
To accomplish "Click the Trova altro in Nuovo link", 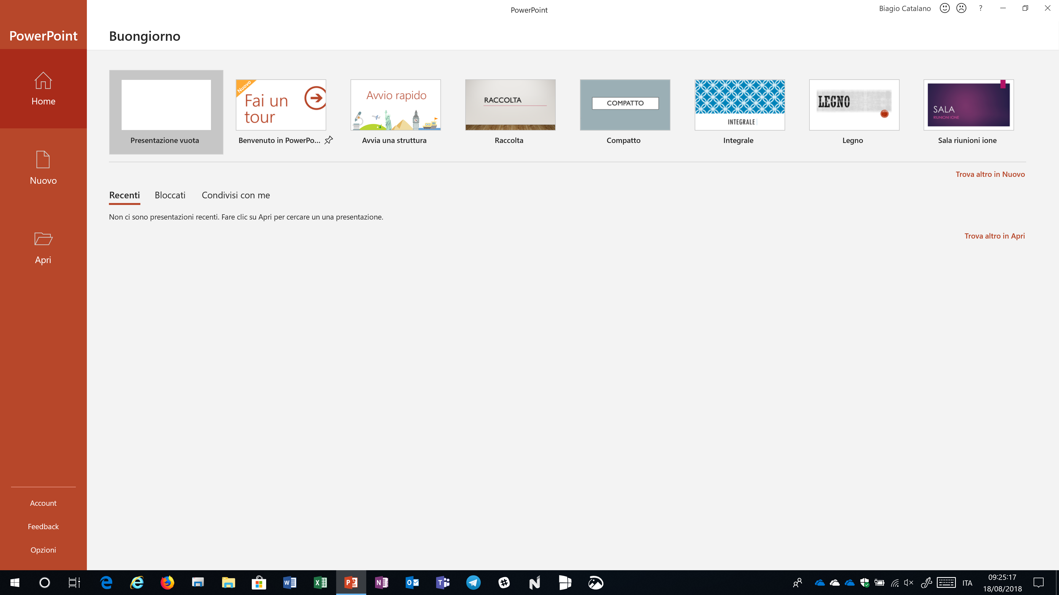I will click(990, 174).
